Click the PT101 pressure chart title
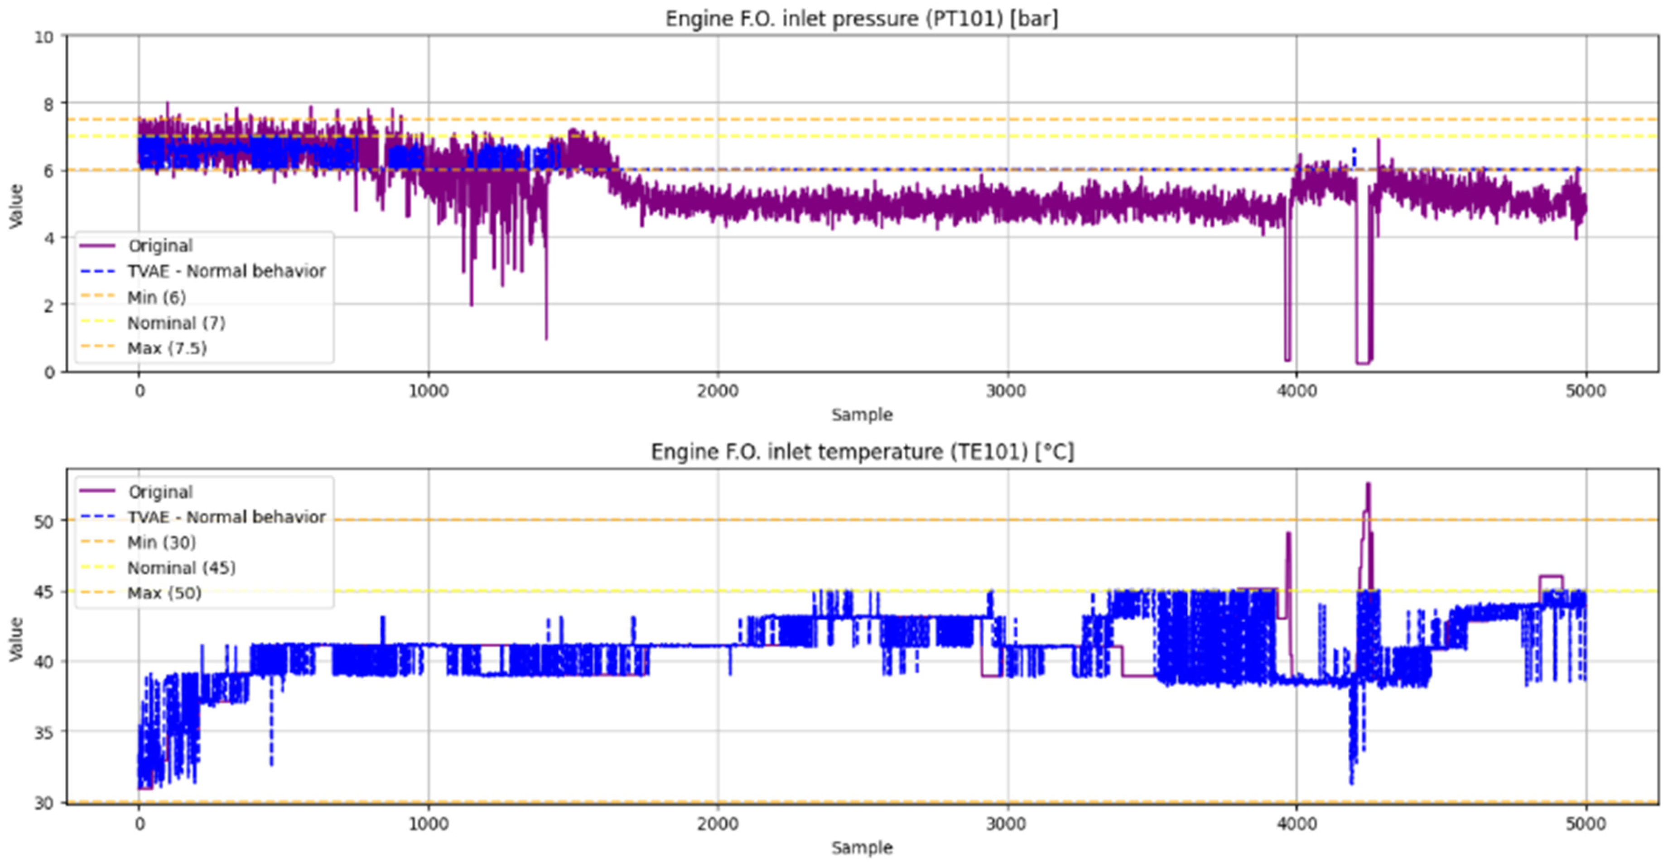Screen dimensions: 1668x865 click(861, 19)
